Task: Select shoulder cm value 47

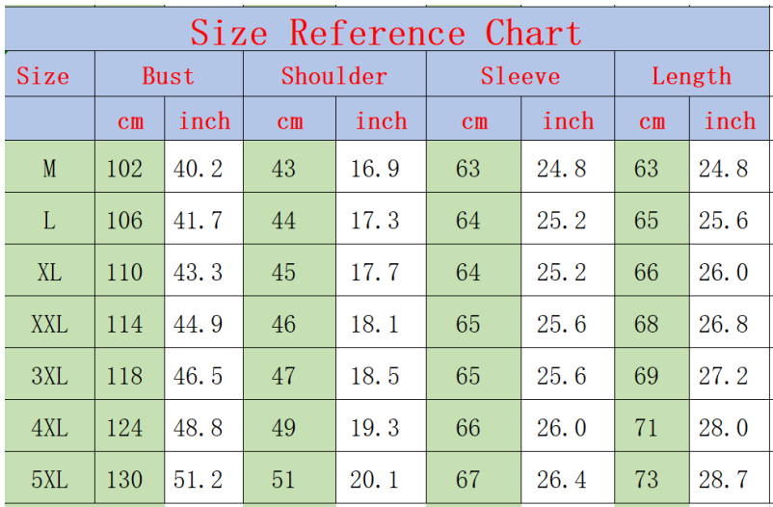Action: pyautogui.click(x=283, y=376)
